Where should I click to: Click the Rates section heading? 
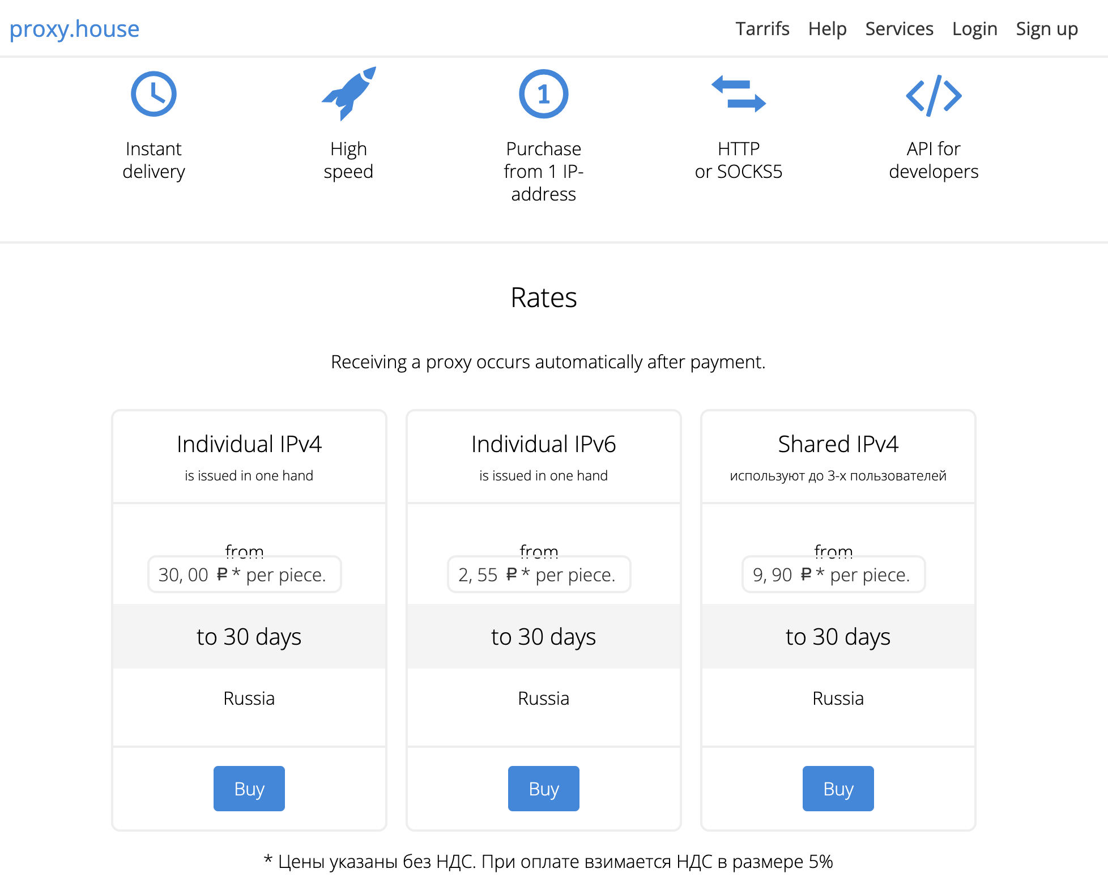coord(544,297)
